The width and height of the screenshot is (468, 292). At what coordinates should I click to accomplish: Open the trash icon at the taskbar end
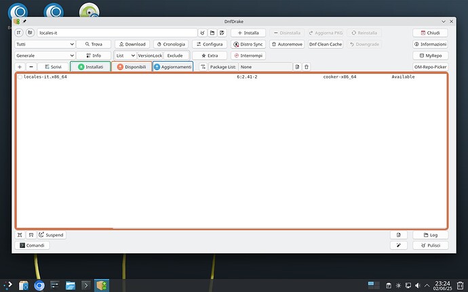coord(460,285)
